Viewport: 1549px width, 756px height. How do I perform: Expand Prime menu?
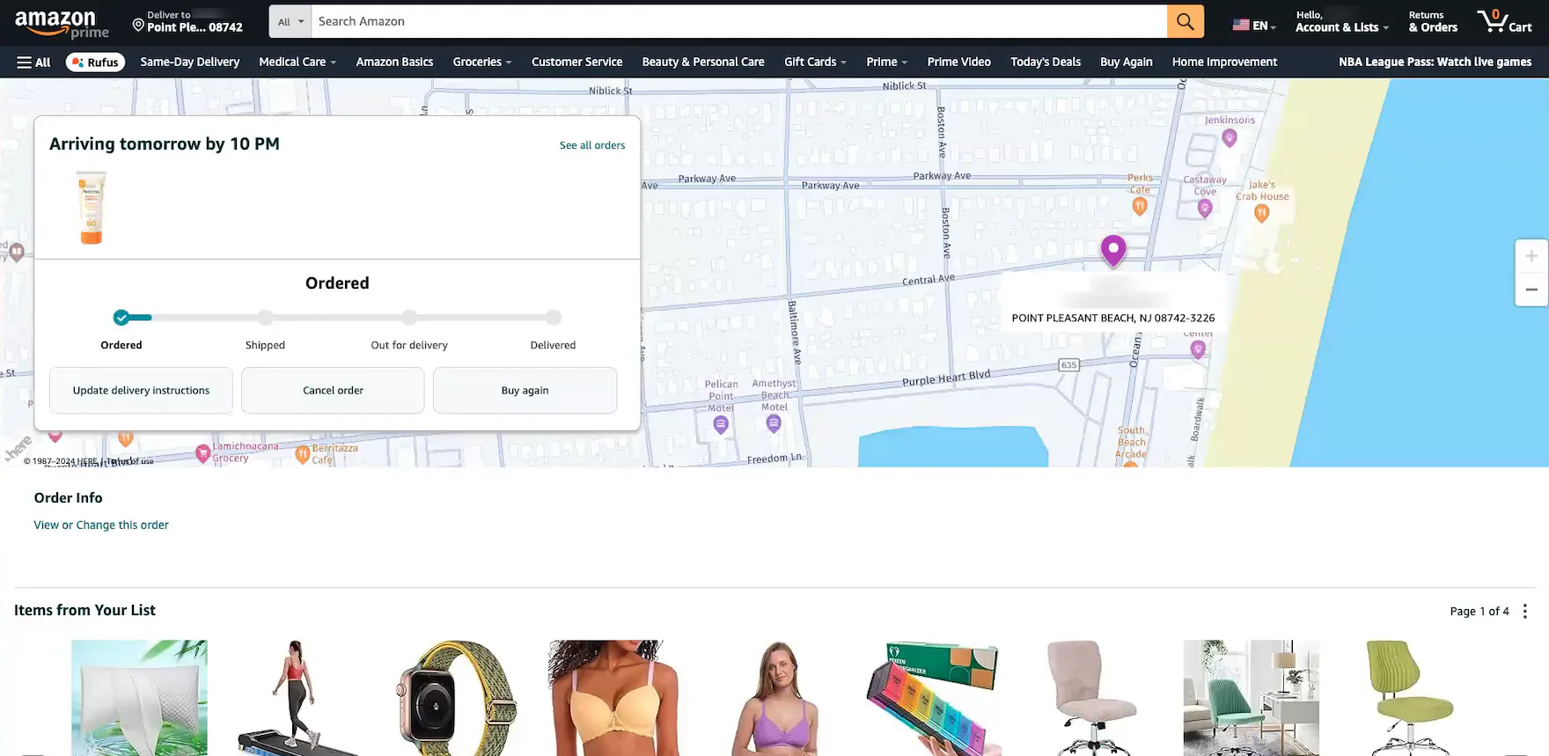tap(886, 62)
